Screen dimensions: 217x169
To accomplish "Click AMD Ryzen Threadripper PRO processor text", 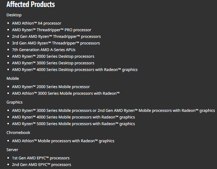I will pyautogui.click(x=51, y=30).
